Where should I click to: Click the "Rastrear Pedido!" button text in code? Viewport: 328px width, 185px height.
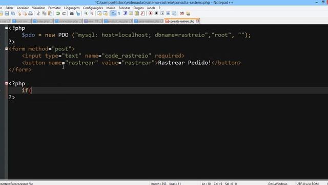tap(184, 63)
